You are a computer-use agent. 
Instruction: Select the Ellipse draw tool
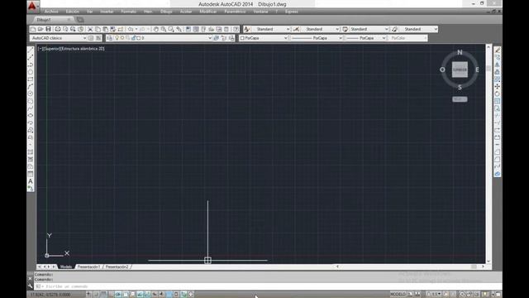tap(31, 116)
